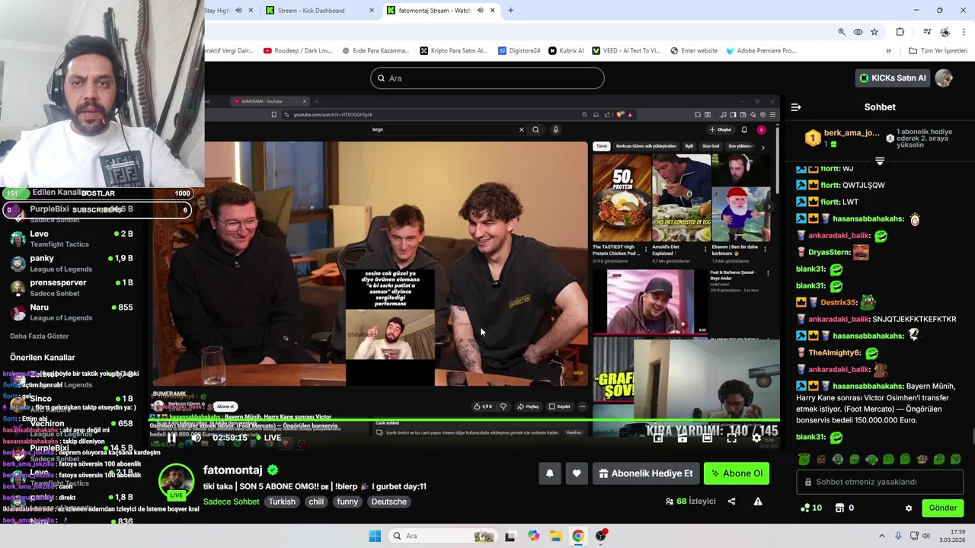Show hidden system tray icons
This screenshot has height=548, width=975.
tap(882, 536)
